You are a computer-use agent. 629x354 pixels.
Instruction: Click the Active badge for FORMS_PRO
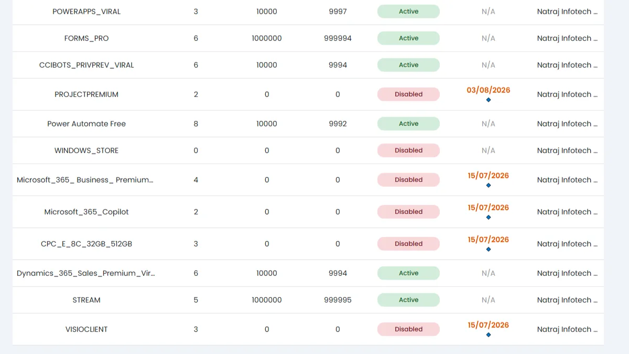coord(408,38)
